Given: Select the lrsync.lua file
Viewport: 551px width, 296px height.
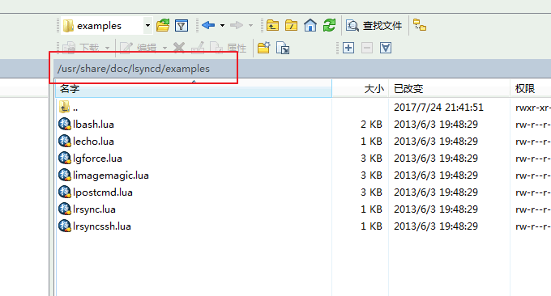Looking at the screenshot, I should click(x=94, y=209).
